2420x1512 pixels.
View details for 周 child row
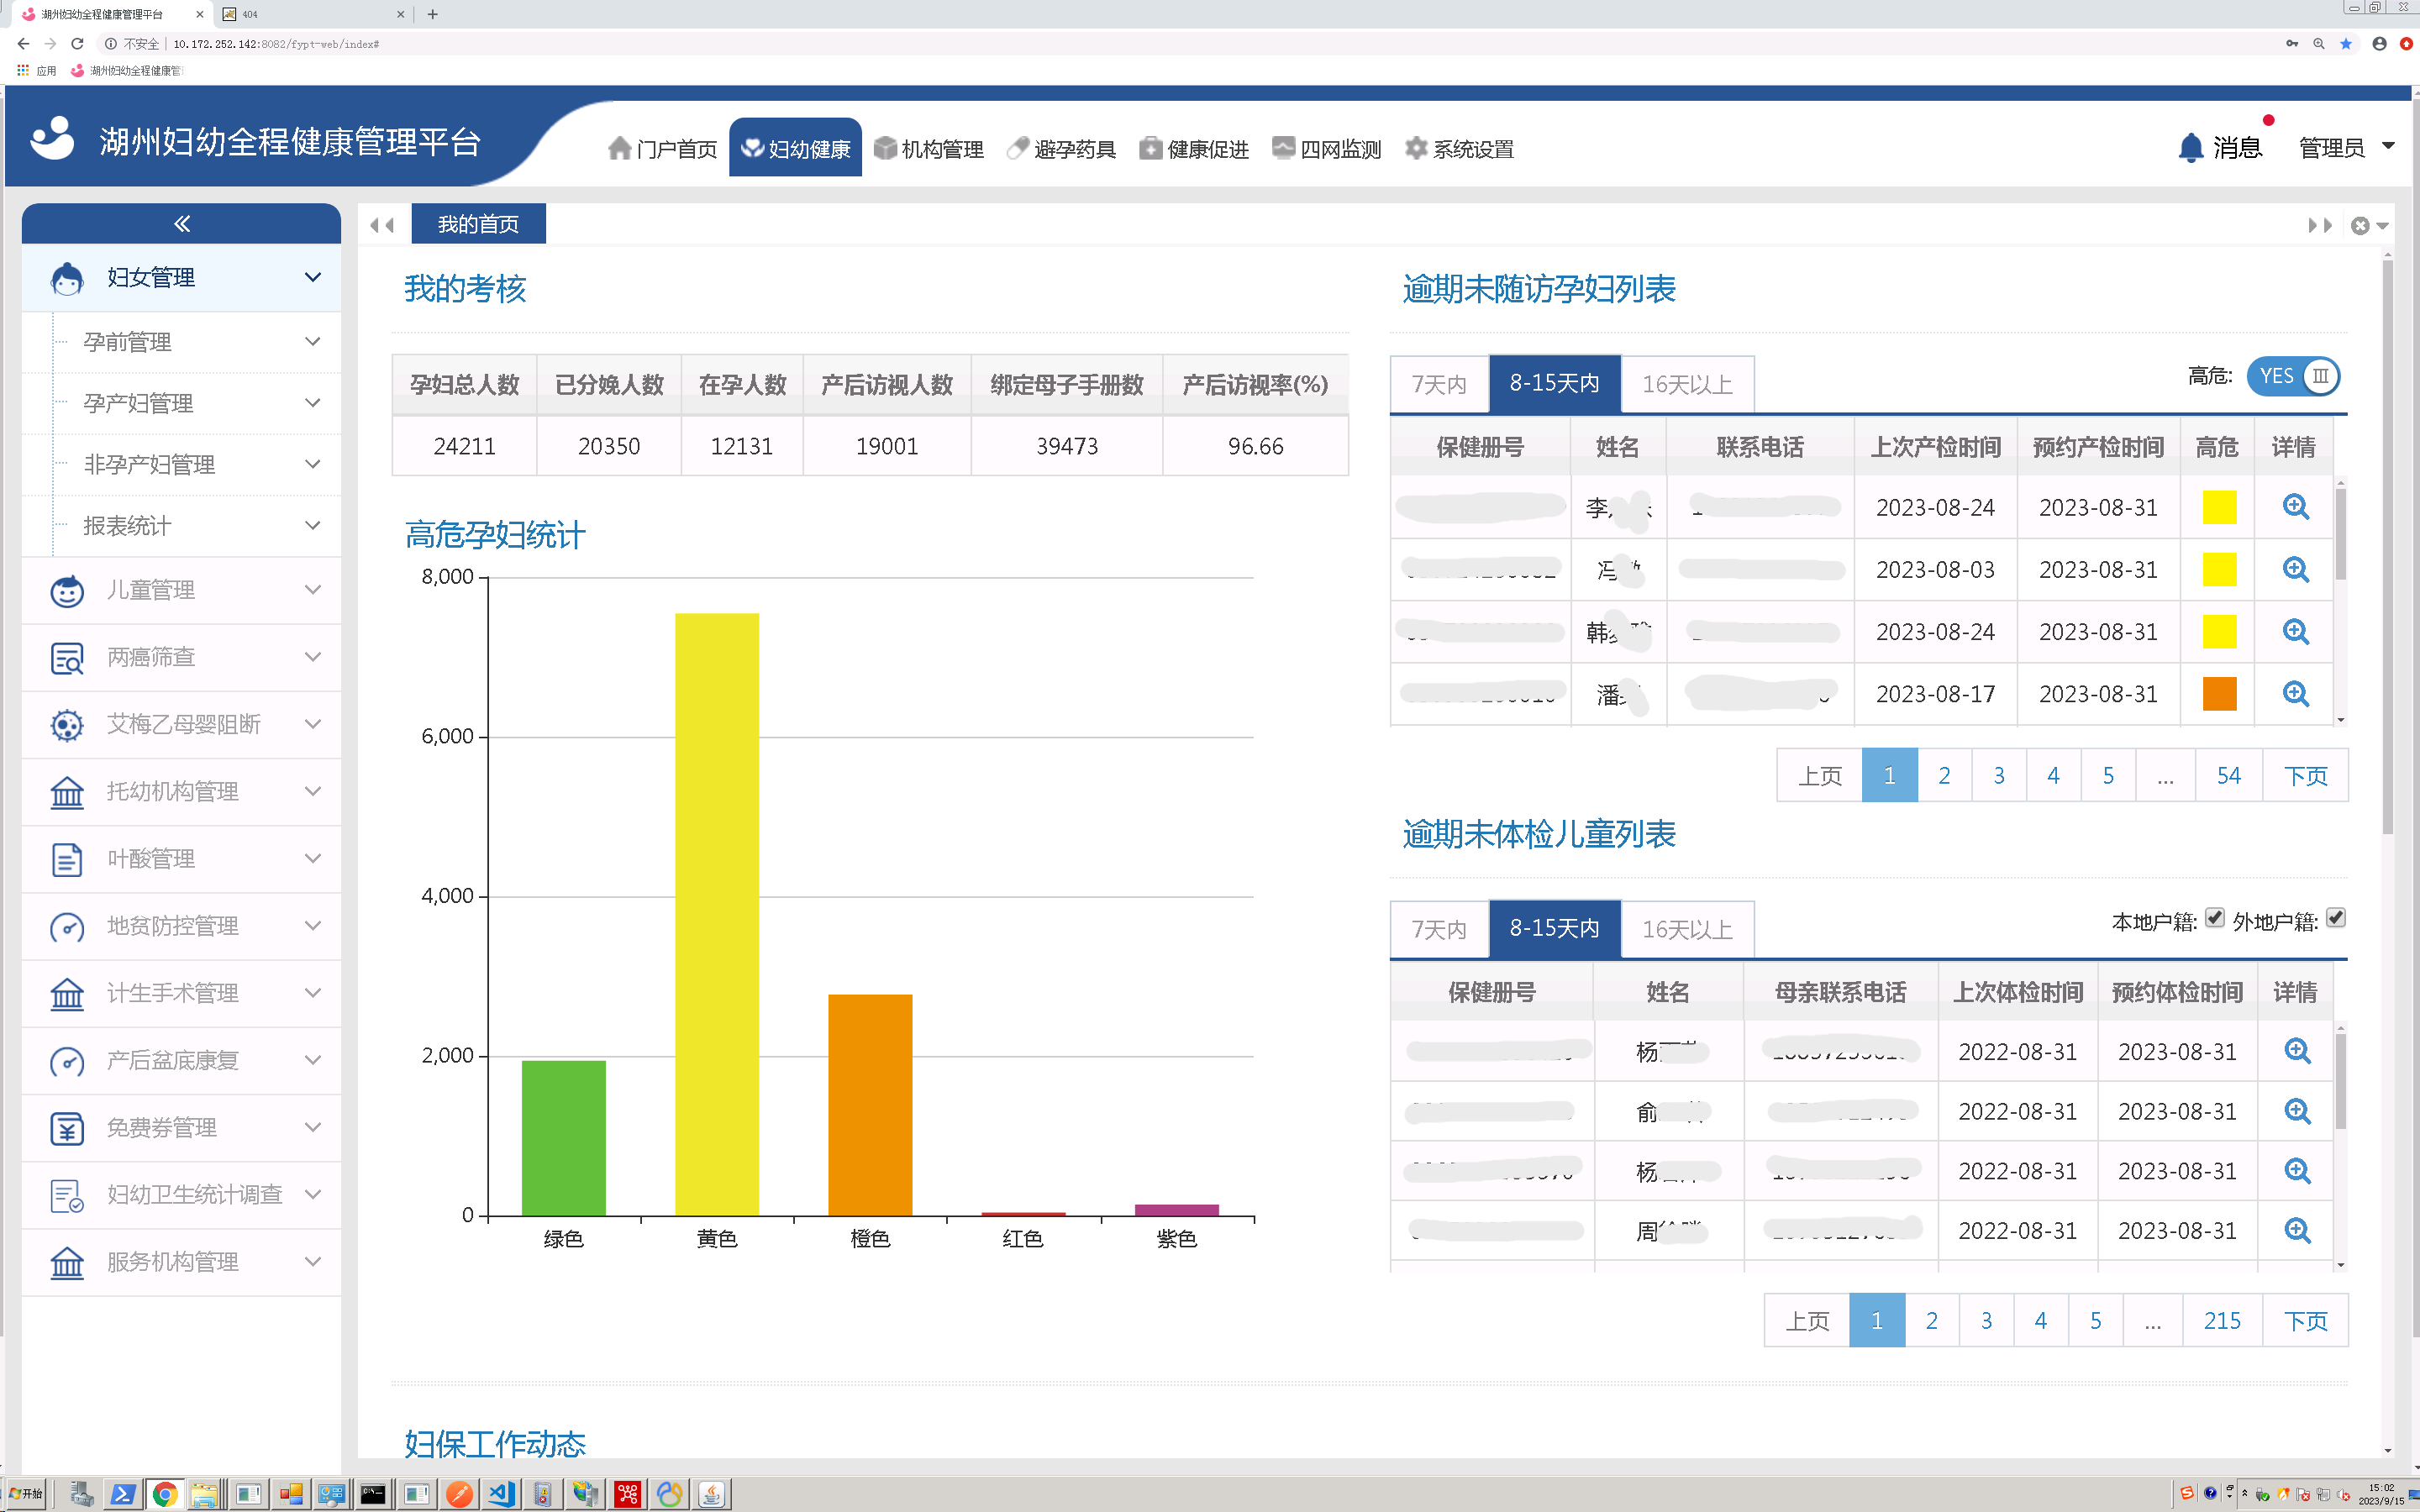tap(2298, 1231)
